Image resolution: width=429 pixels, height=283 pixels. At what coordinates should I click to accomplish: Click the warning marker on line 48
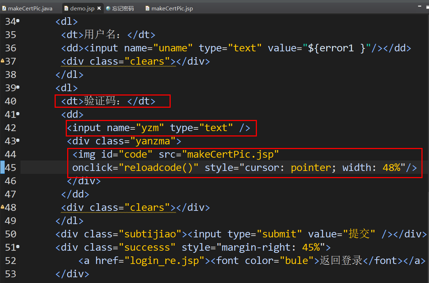click(x=3, y=207)
